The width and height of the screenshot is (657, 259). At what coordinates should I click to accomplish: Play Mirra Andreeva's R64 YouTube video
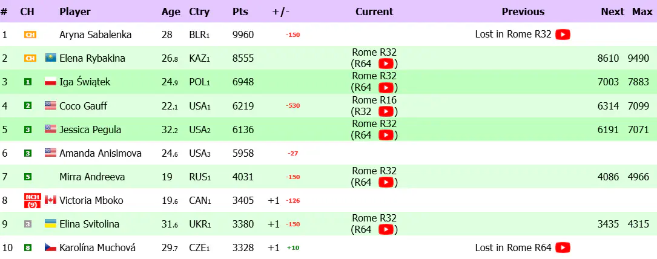(386, 182)
